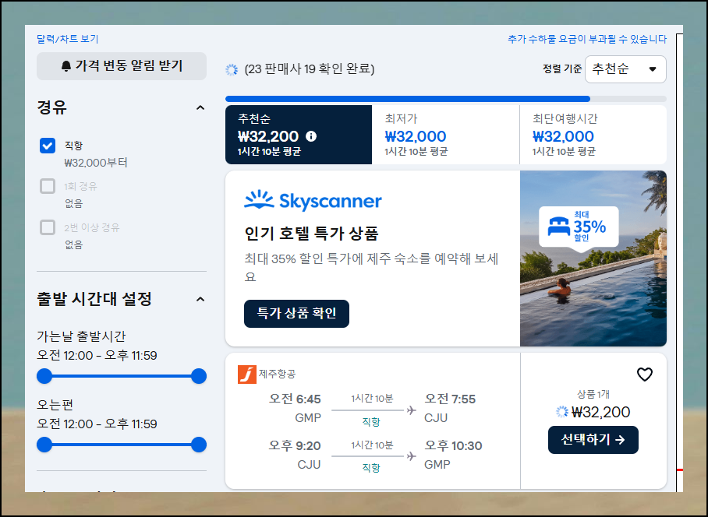Click the 오후 10:30 arrival time
The width and height of the screenshot is (708, 517).
453,446
